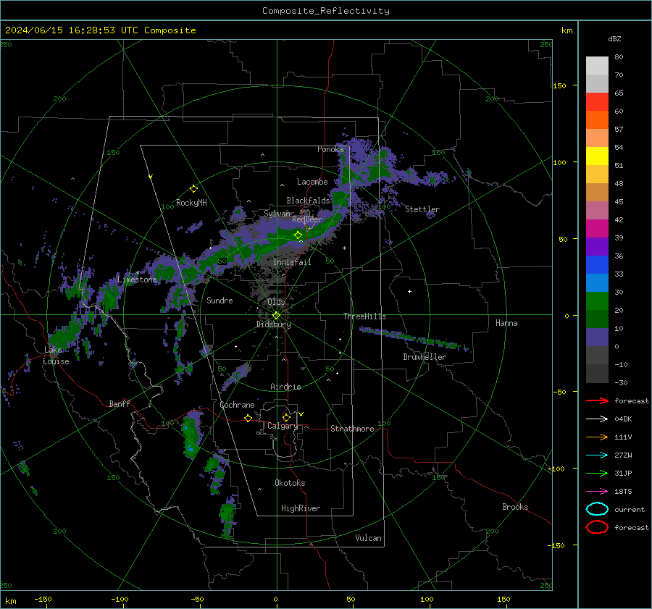Select the dark green 20 dBZ swatch

point(597,319)
